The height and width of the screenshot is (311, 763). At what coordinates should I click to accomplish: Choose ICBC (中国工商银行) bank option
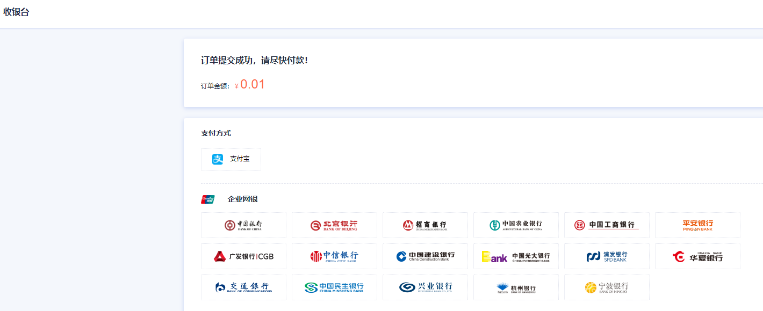(x=607, y=225)
